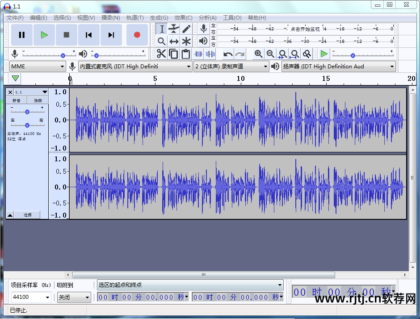420x319 pixels.
Task: Select the Envelope tool
Action: tap(174, 29)
